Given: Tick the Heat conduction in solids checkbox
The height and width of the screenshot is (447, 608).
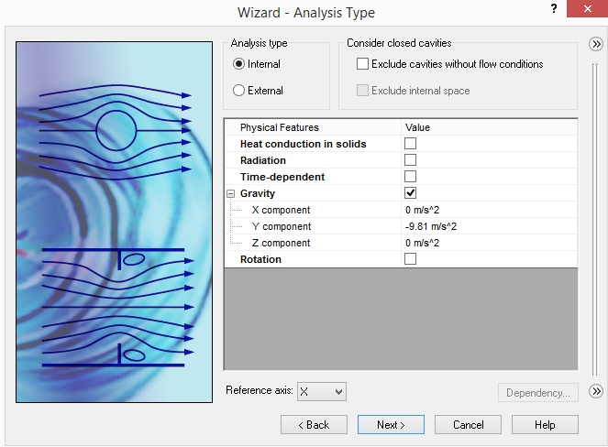Looking at the screenshot, I should tap(410, 143).
